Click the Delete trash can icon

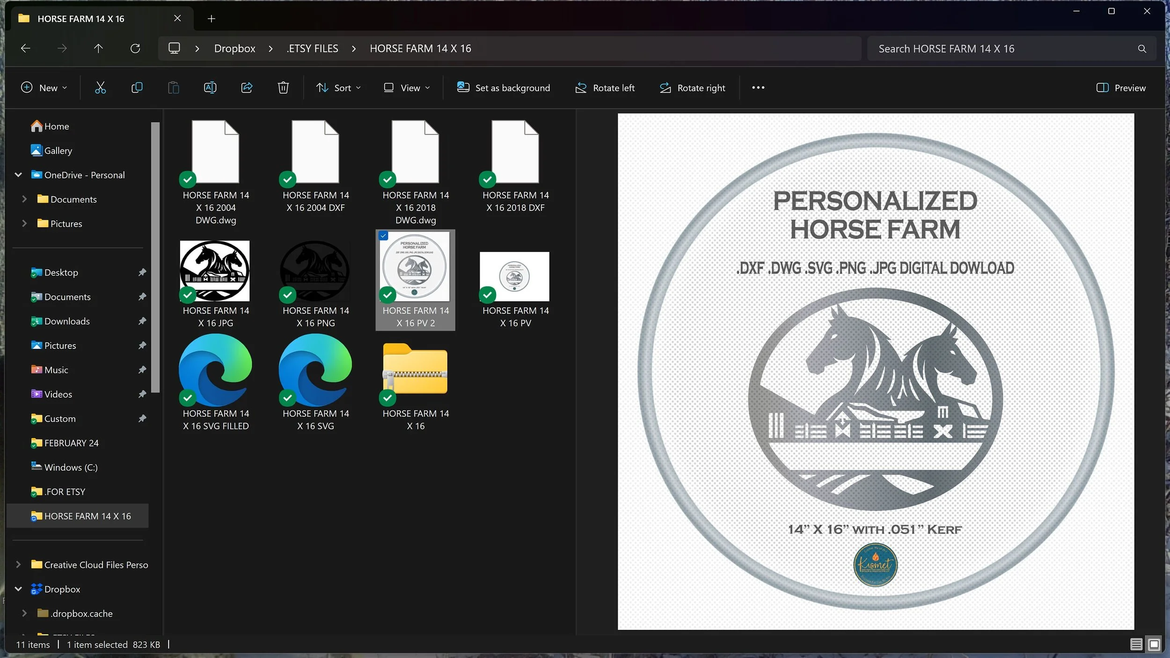(283, 87)
